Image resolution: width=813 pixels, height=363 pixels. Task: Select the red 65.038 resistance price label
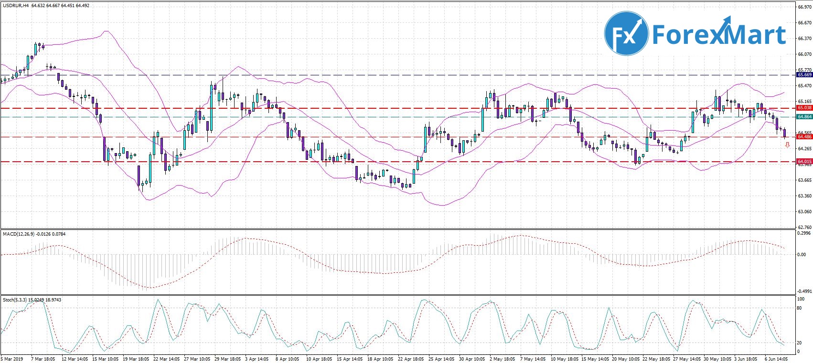(x=804, y=108)
